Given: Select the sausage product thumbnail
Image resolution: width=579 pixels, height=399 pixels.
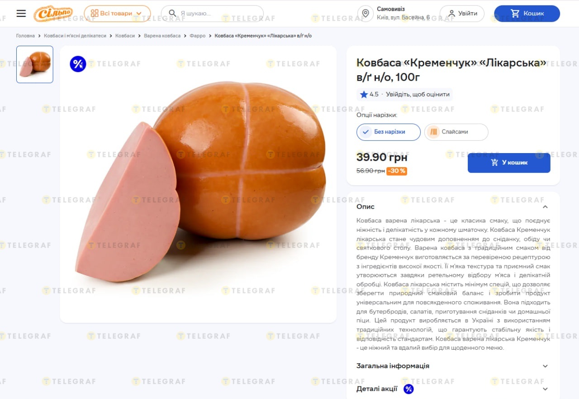Looking at the screenshot, I should click(35, 64).
